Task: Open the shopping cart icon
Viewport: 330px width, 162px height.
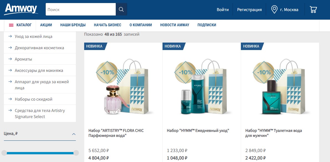Action: pyautogui.click(x=313, y=9)
